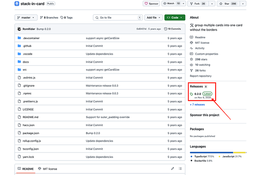This screenshot has width=262, height=175.
Task: Click the pencil edit README icon
Action: 172,169
